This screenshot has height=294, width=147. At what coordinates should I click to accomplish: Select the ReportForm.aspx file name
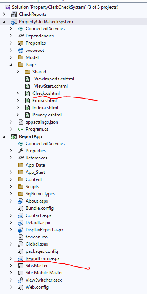(x=43, y=258)
